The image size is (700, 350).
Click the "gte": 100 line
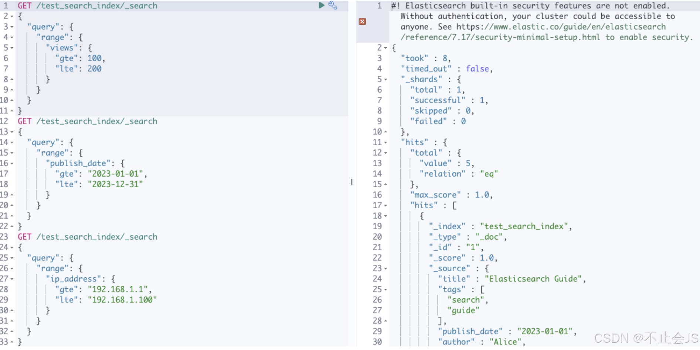[x=80, y=58]
